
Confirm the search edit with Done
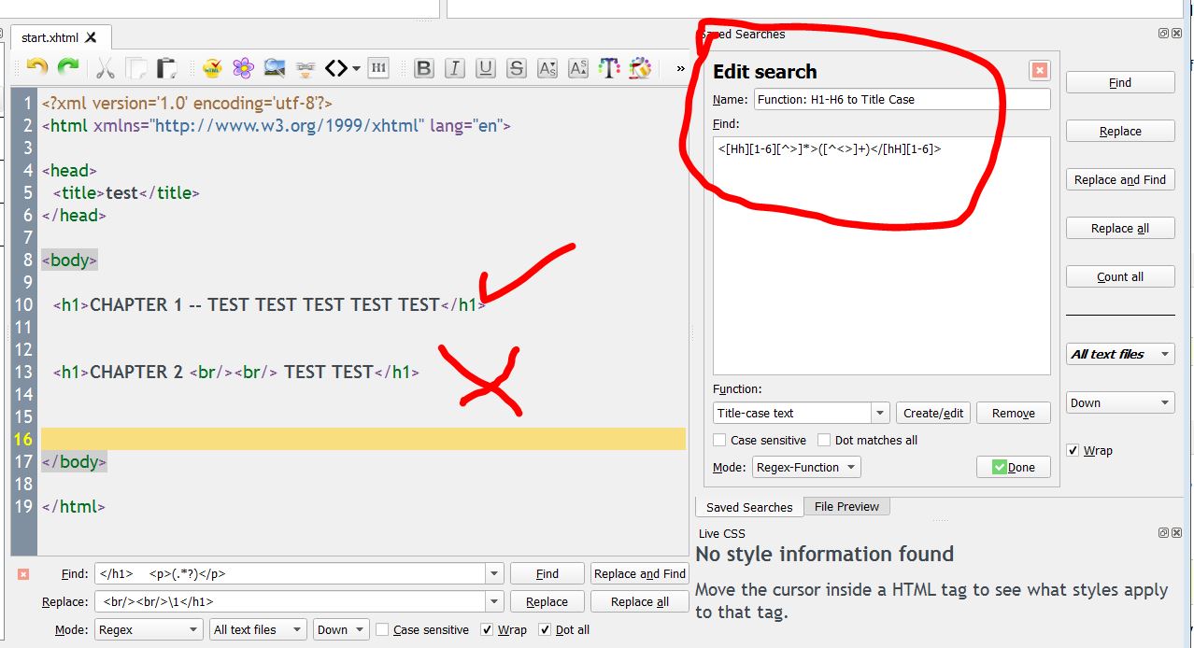pos(1014,467)
